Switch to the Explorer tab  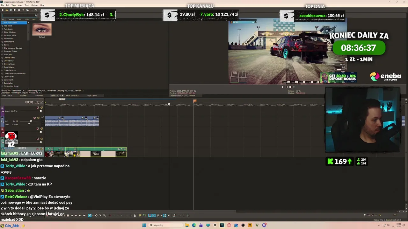coord(24,95)
